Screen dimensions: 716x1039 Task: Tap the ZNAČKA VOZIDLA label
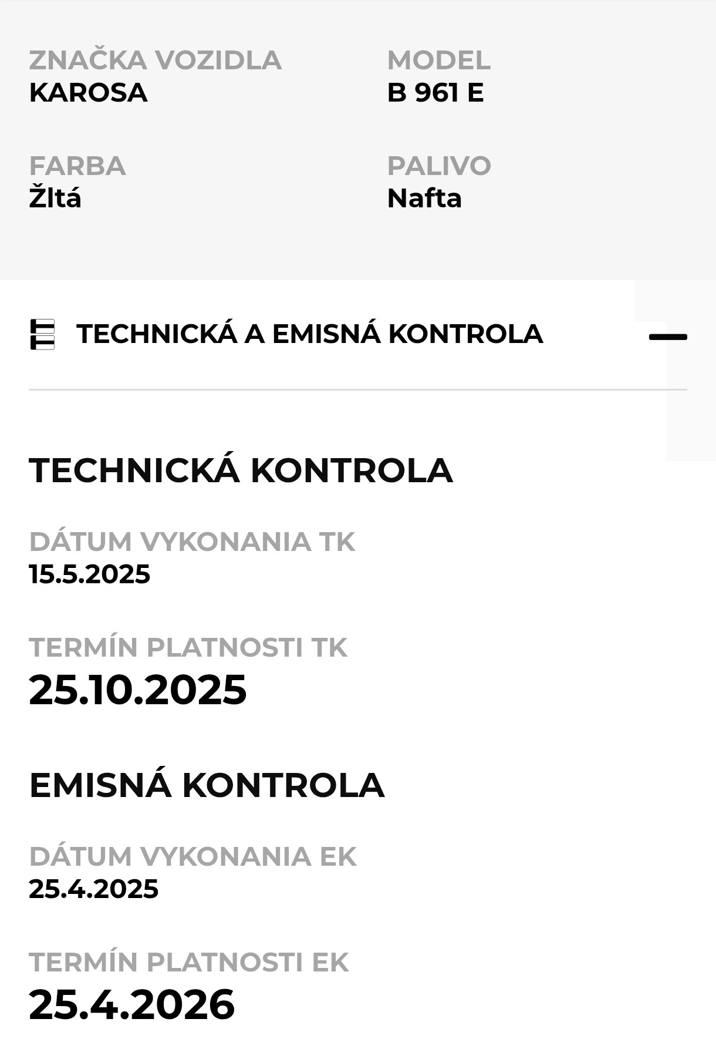pyautogui.click(x=155, y=60)
